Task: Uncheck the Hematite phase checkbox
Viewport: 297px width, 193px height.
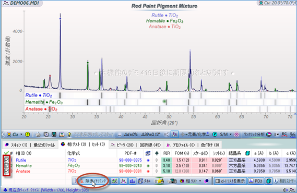Action: tap(7, 165)
